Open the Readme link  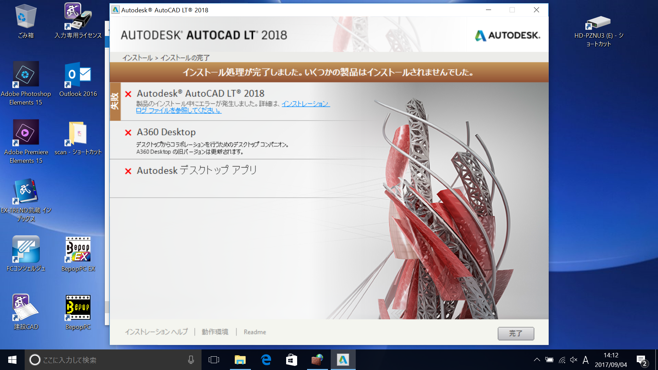tap(255, 332)
